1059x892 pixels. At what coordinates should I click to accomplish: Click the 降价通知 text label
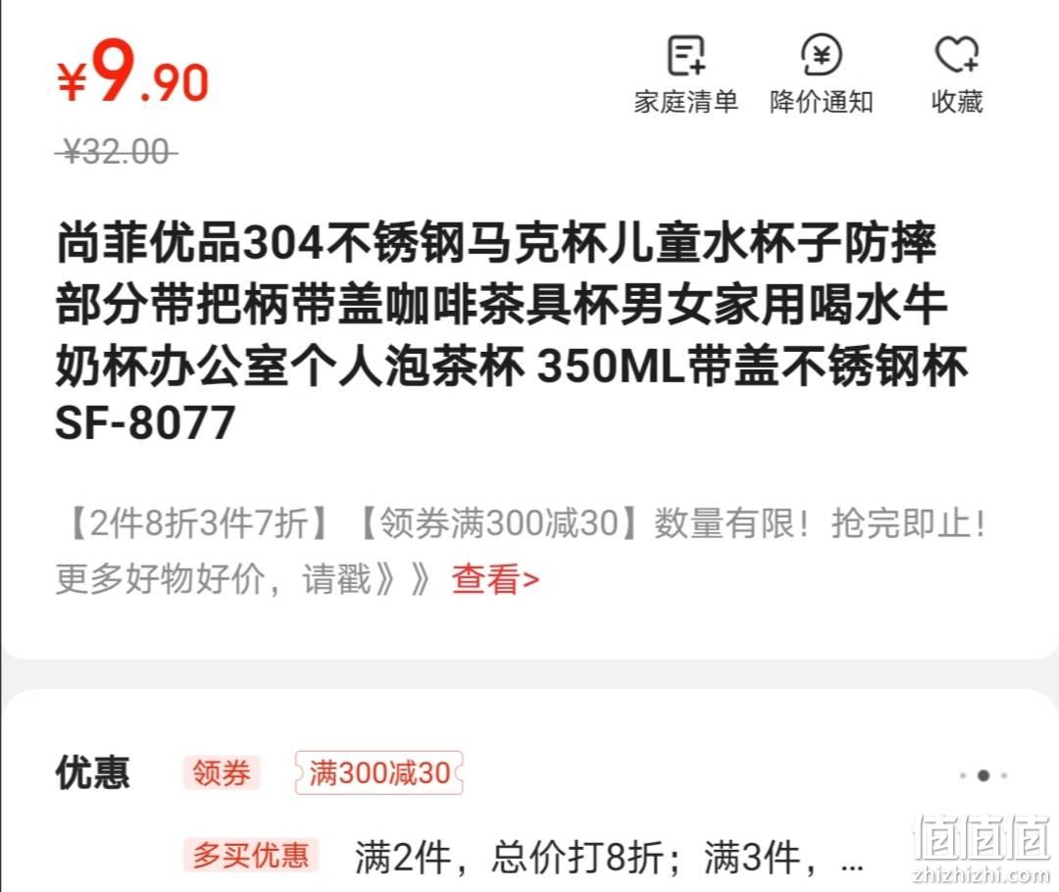click(x=822, y=102)
